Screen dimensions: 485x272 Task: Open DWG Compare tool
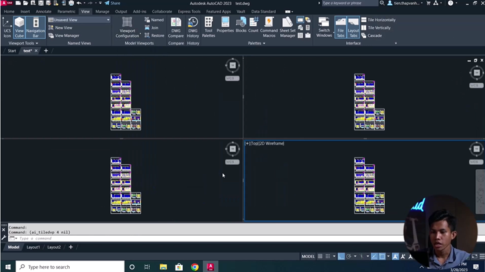pyautogui.click(x=176, y=27)
